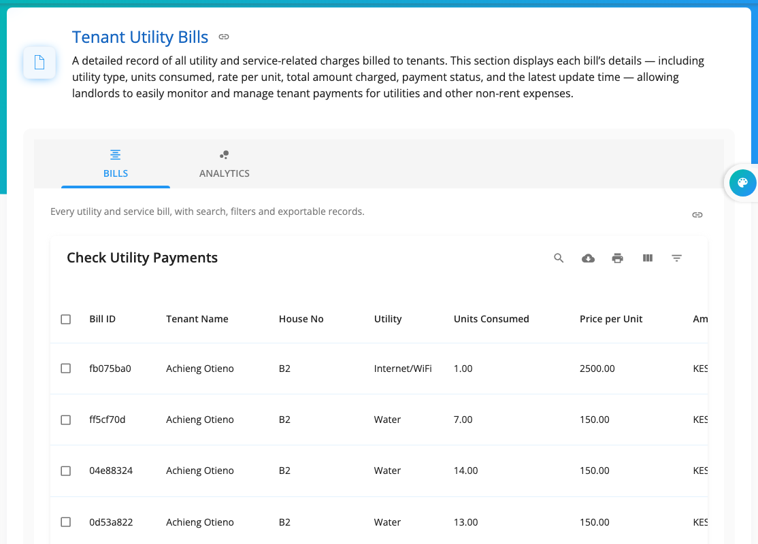Screen dimensions: 758x544
Task: Click the document page icon
Action: tap(39, 63)
